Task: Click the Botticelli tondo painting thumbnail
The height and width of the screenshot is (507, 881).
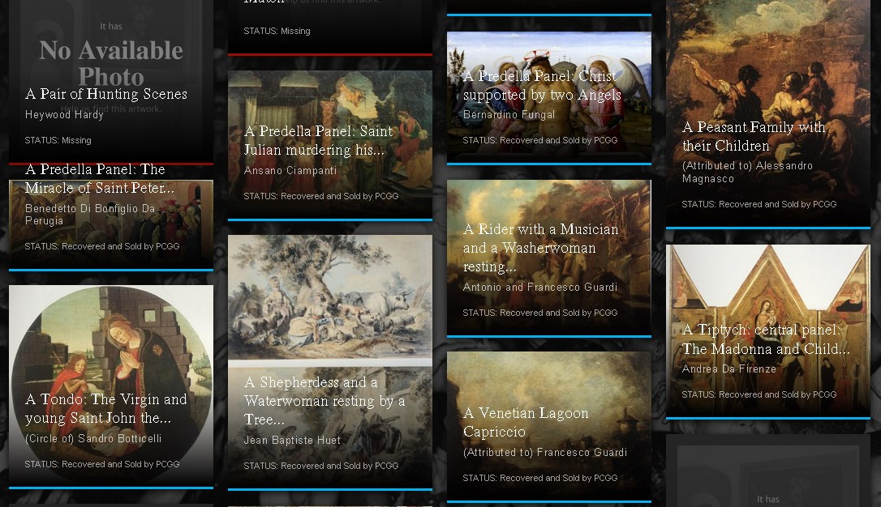Action: point(111,340)
